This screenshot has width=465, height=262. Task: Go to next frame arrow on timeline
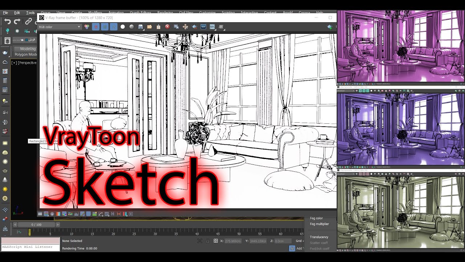(x=57, y=225)
